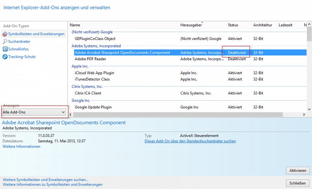Viewport: 312px width, 189px height.
Task: Click the Google Inc group header
Action: (80, 101)
